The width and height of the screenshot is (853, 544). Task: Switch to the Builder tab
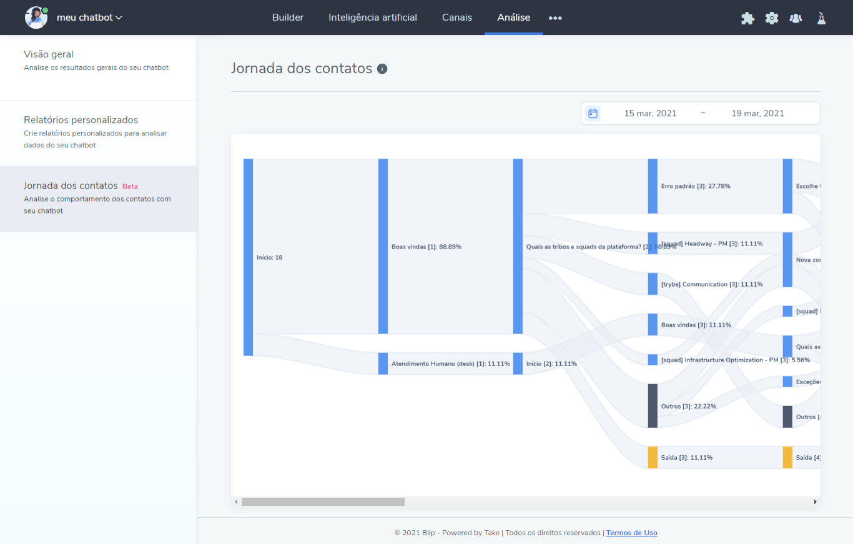(288, 17)
